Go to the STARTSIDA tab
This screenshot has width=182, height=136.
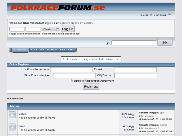[x=20, y=50]
